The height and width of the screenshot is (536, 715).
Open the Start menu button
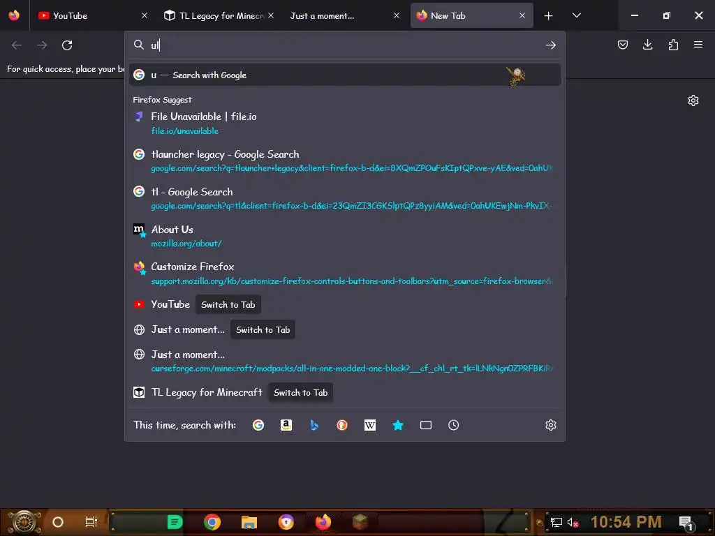[x=24, y=522]
